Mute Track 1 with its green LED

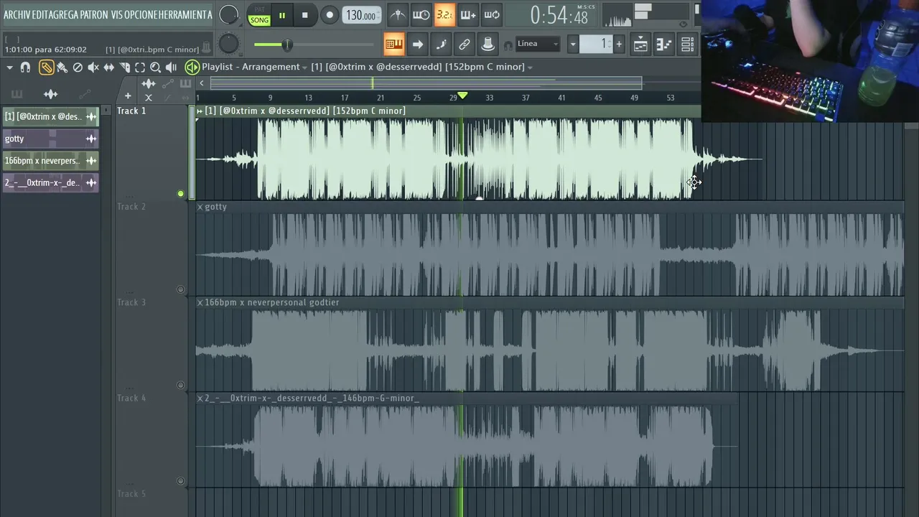point(181,194)
